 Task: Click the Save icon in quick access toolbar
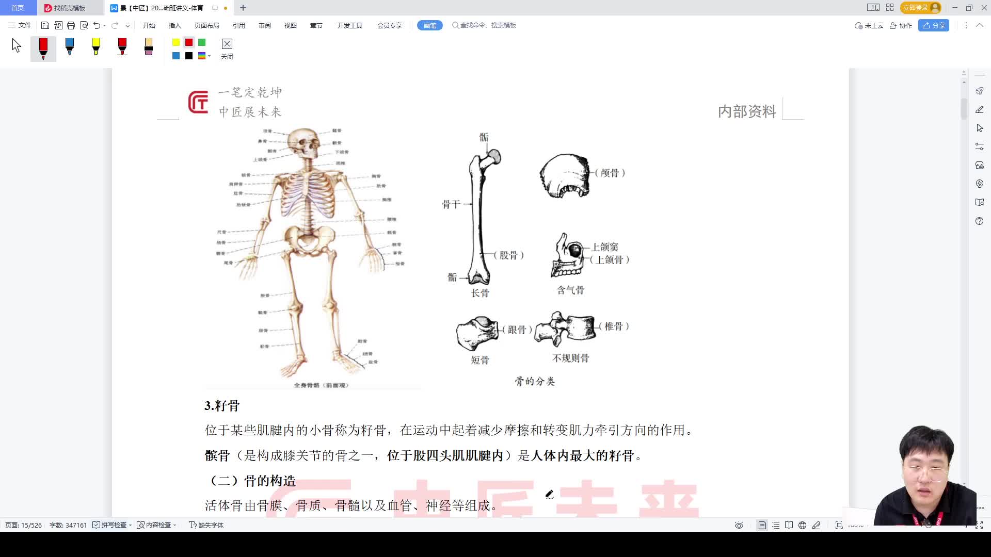click(x=45, y=25)
